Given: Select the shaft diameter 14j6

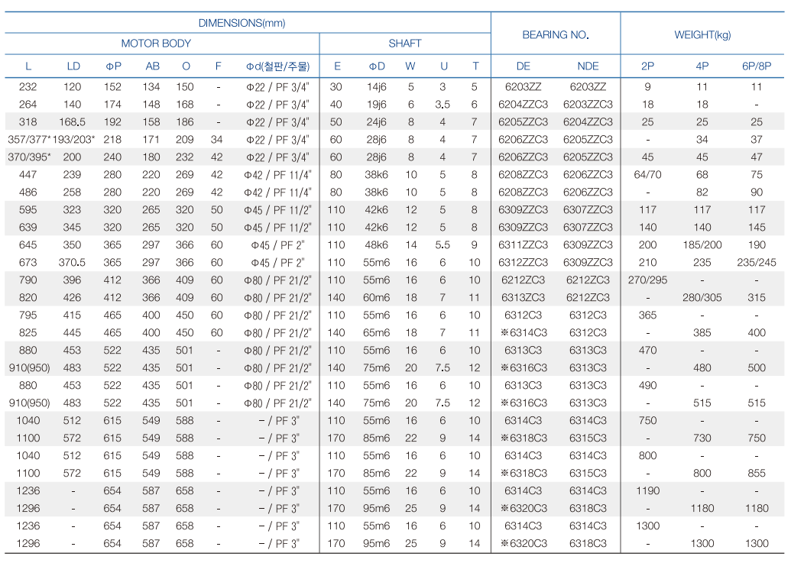Looking at the screenshot, I should pyautogui.click(x=376, y=86).
